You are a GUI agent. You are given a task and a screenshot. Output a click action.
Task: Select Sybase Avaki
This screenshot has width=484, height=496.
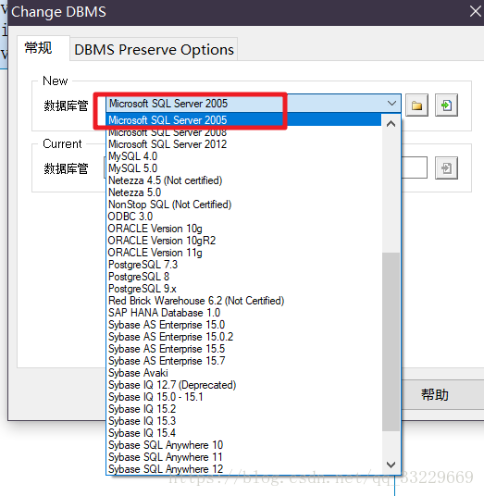click(243, 373)
